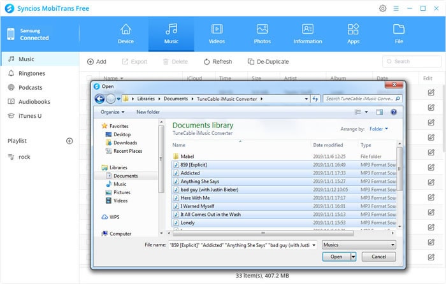Viewport: 446px width, 284px height.
Task: Toggle the preview pane icon
Action: pos(380,112)
